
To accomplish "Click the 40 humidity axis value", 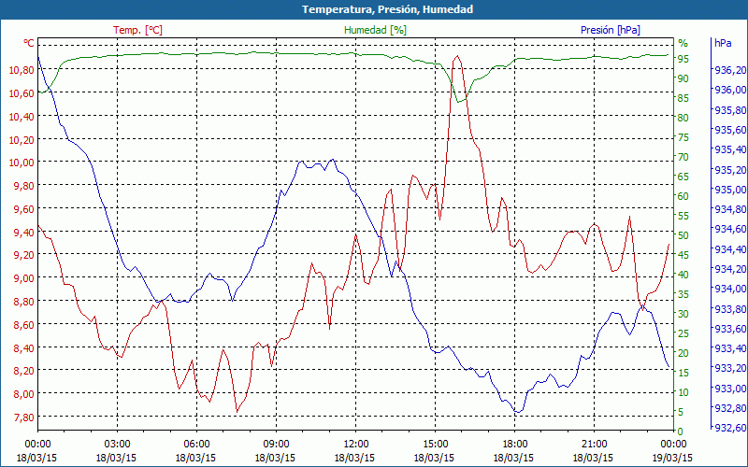I will tap(683, 275).
